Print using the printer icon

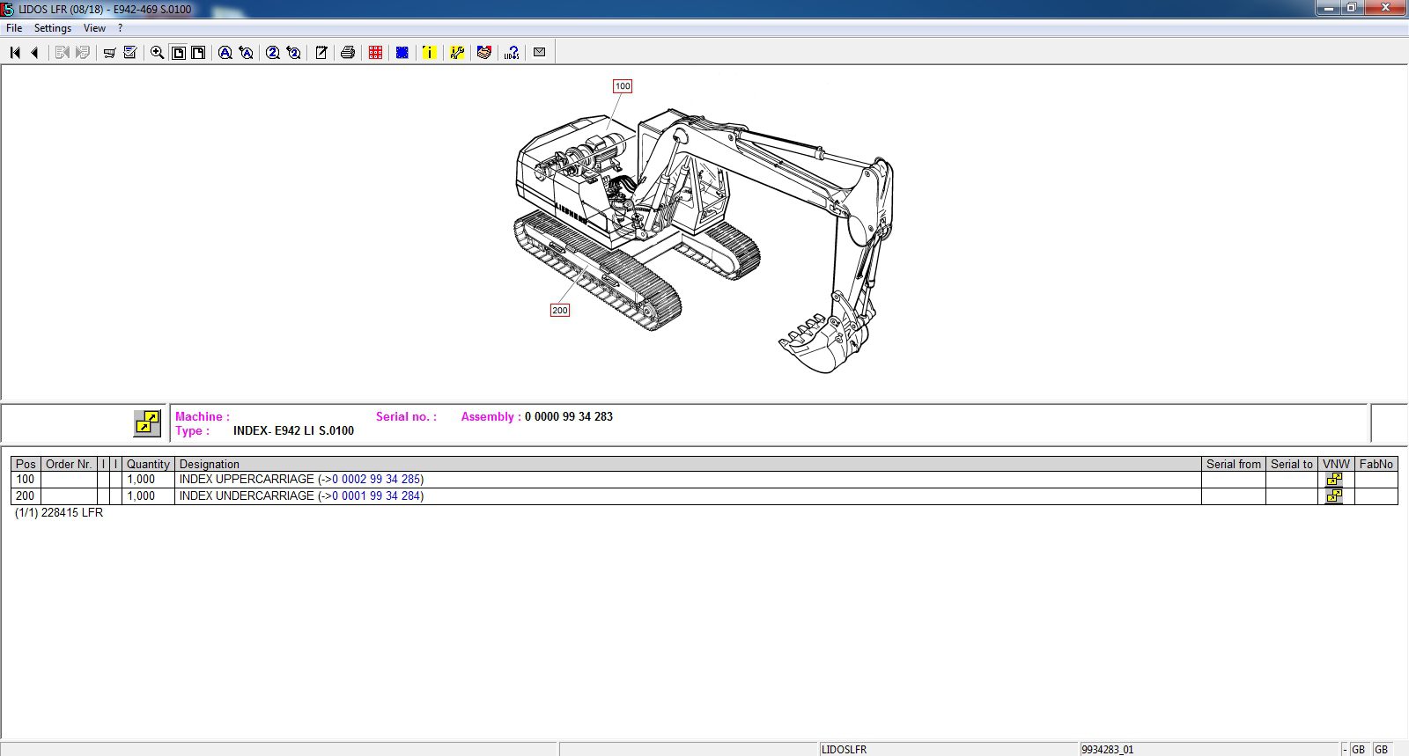tap(348, 53)
